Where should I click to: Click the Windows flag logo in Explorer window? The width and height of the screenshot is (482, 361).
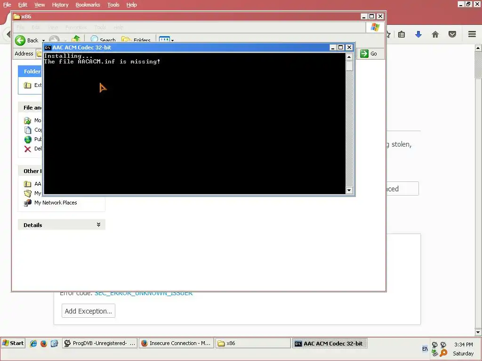click(375, 27)
